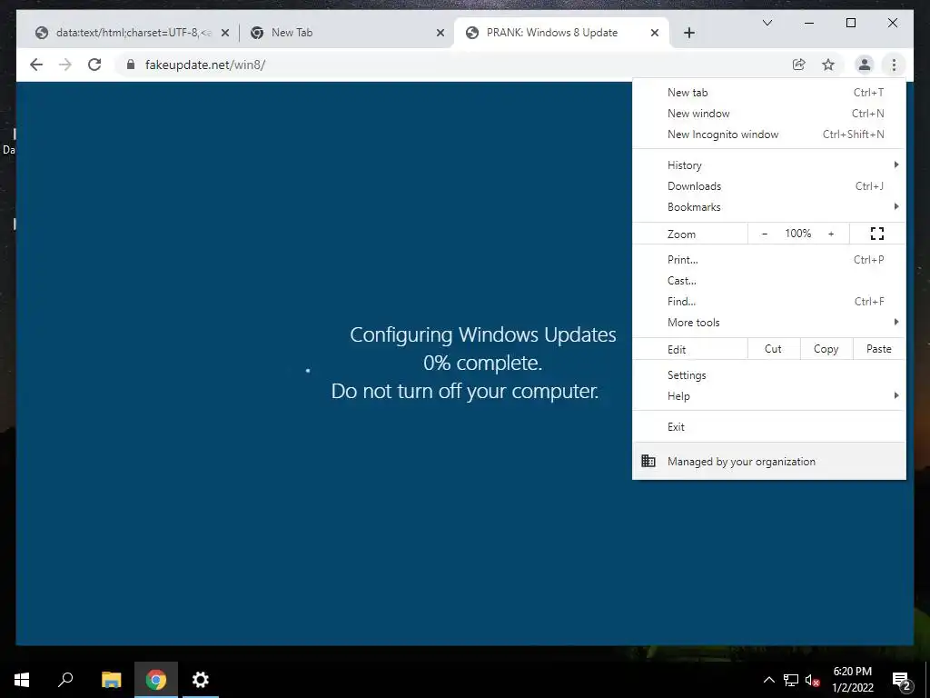Choose New tab from the menu
930x698 pixels.
(x=769, y=93)
